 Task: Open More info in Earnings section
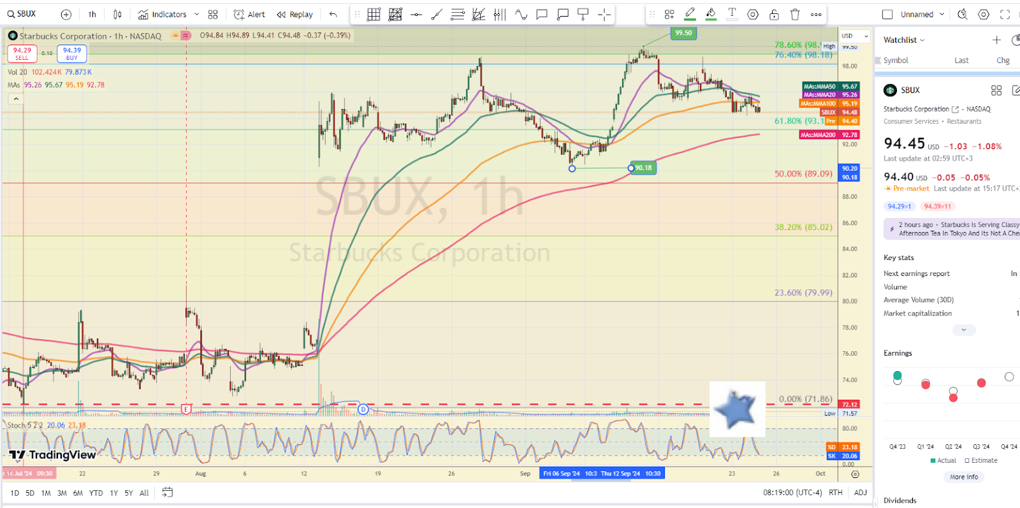(x=964, y=477)
